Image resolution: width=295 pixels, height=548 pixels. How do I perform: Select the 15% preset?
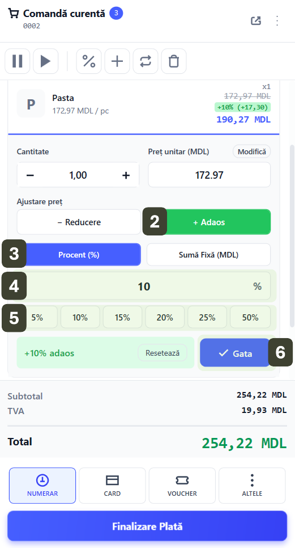(x=122, y=317)
